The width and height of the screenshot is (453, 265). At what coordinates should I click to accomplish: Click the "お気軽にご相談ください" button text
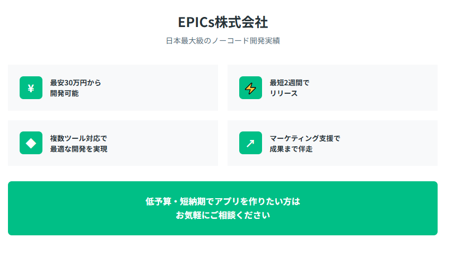click(223, 216)
